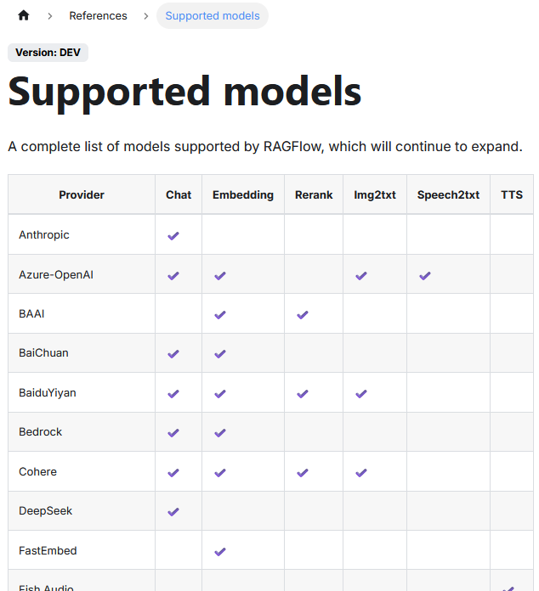Viewport: 539px width, 591px height.
Task: Click DeepSeek Chat checkmark icon
Action: (173, 511)
